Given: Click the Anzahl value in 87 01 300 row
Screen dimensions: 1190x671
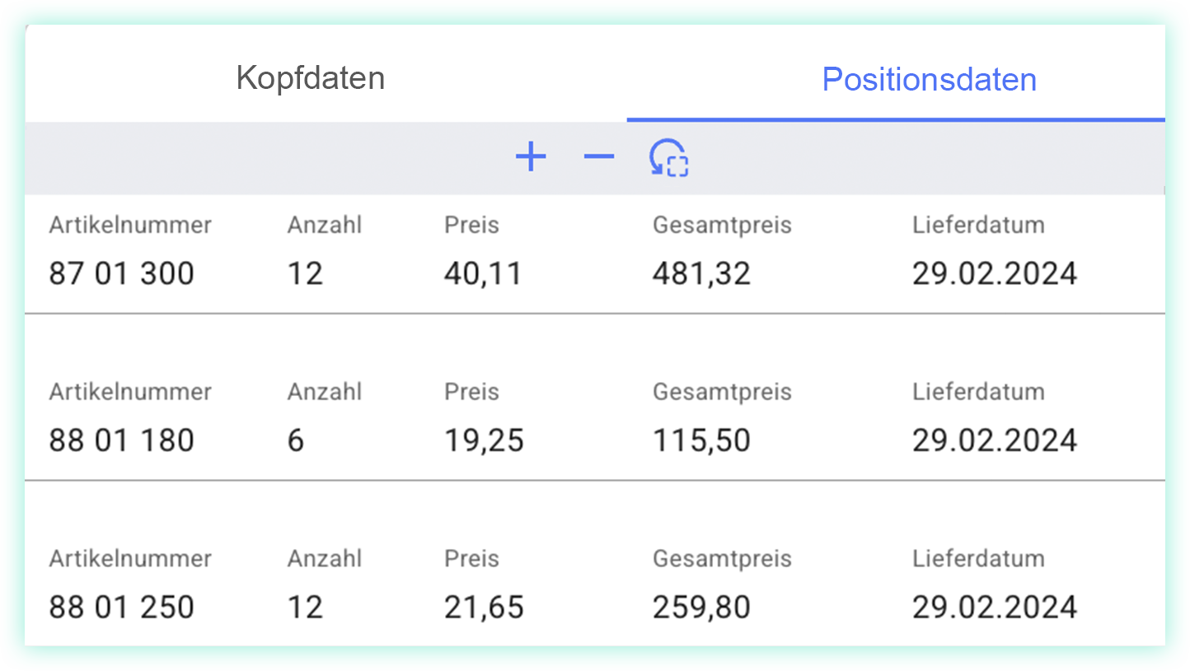Looking at the screenshot, I should coord(305,273).
